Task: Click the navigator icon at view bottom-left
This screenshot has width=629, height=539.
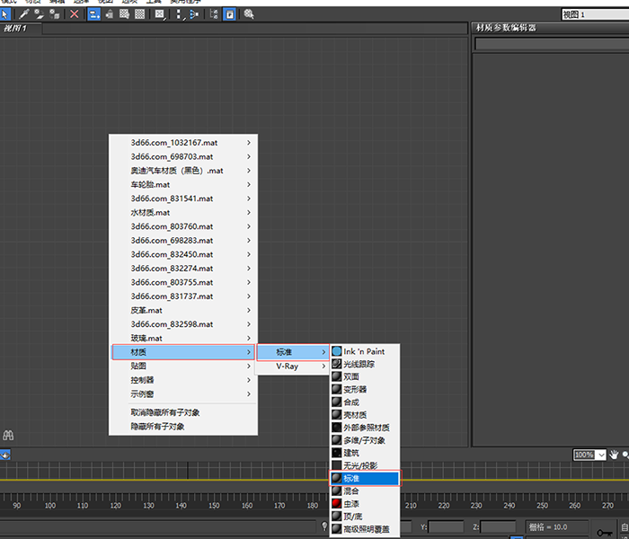Action: pos(5,455)
